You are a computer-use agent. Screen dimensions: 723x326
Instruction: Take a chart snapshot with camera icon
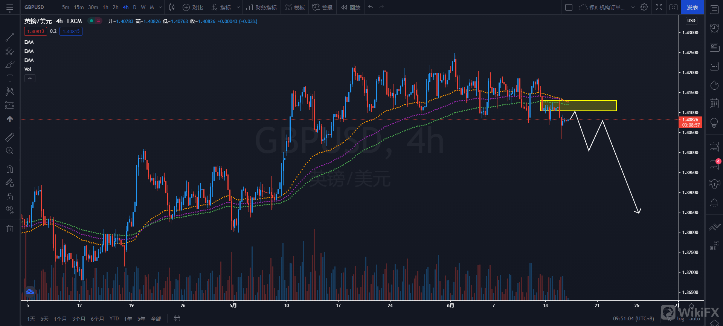(x=673, y=7)
